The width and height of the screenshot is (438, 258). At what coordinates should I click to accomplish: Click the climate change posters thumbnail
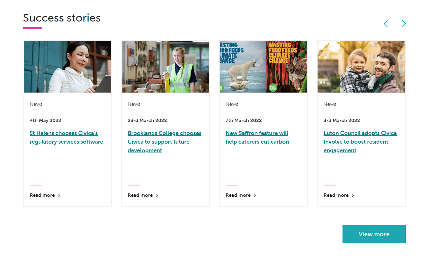263,66
